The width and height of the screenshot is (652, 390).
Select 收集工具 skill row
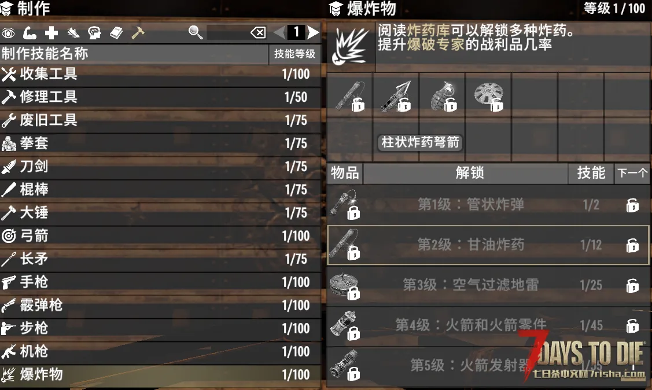[x=160, y=74]
